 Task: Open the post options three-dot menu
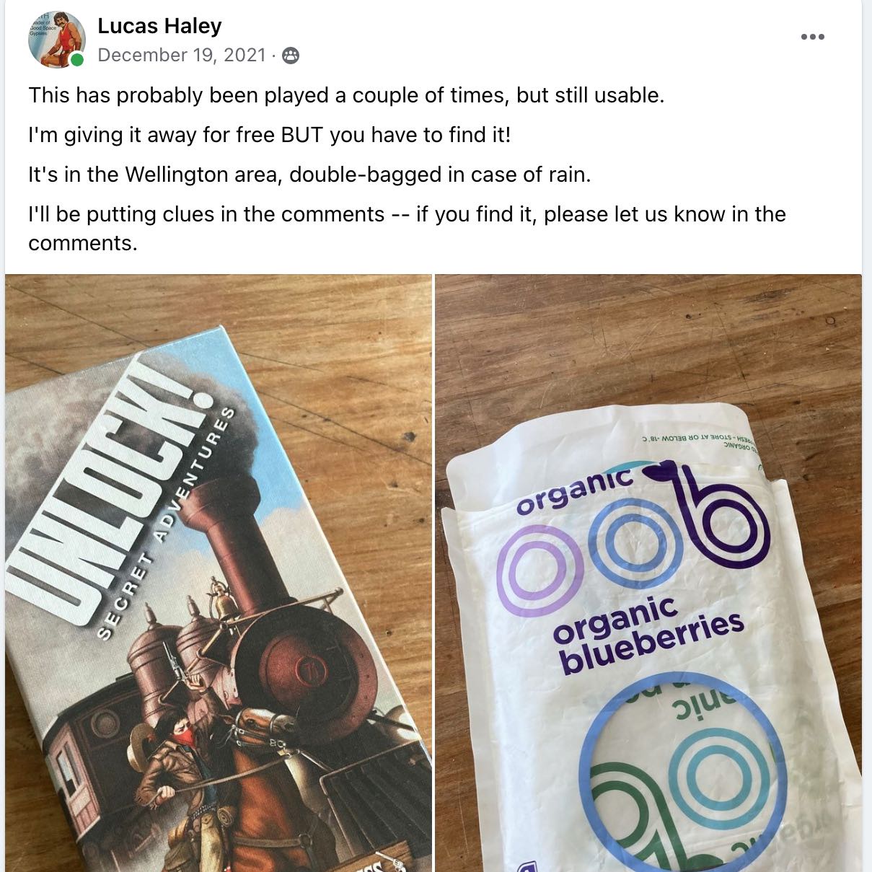click(812, 37)
